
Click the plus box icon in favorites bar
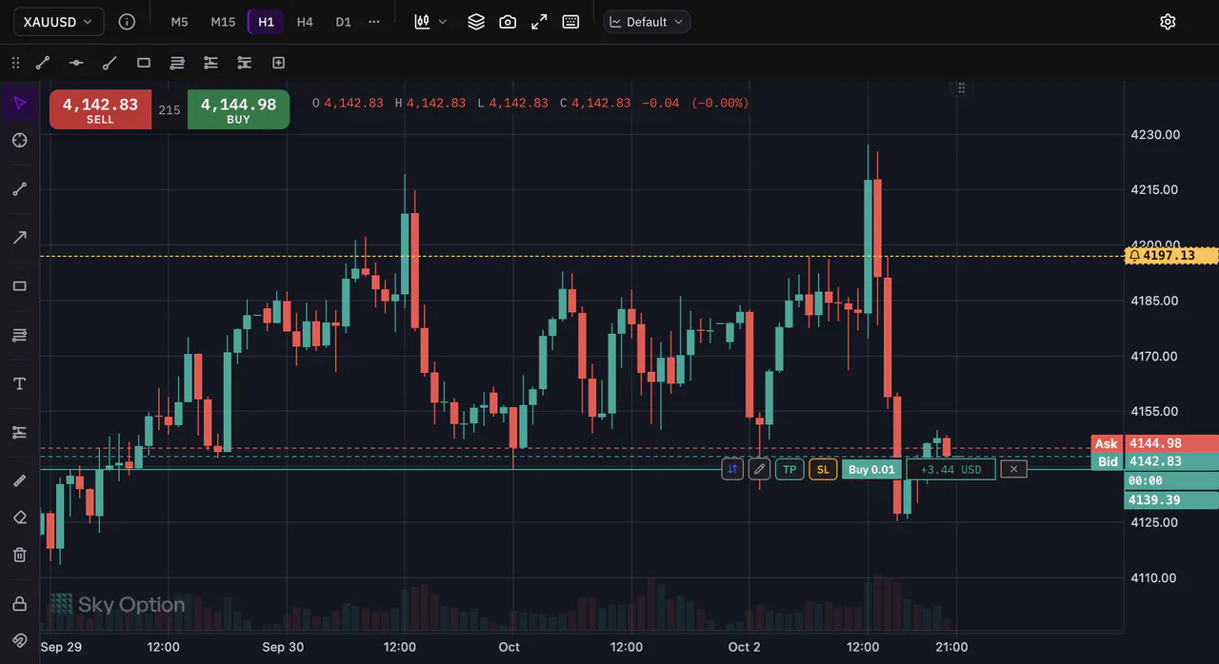pos(278,63)
